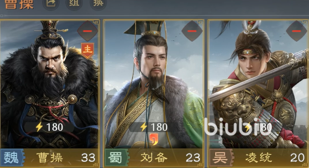Screen dimensions: 309x168
Task: Click the 曹操 team title heading
Action: 19,4
